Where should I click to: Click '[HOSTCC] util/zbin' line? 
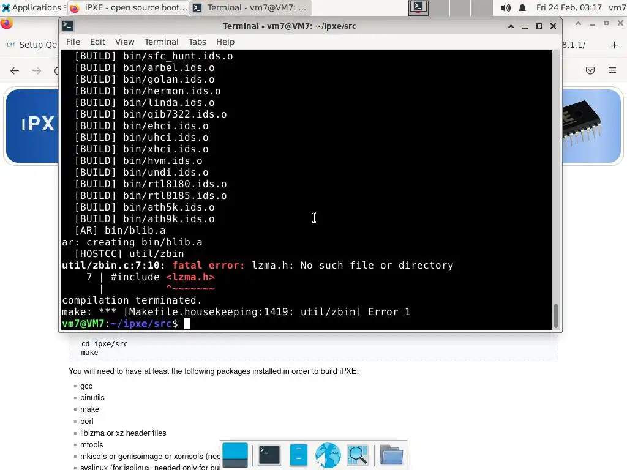pyautogui.click(x=129, y=254)
